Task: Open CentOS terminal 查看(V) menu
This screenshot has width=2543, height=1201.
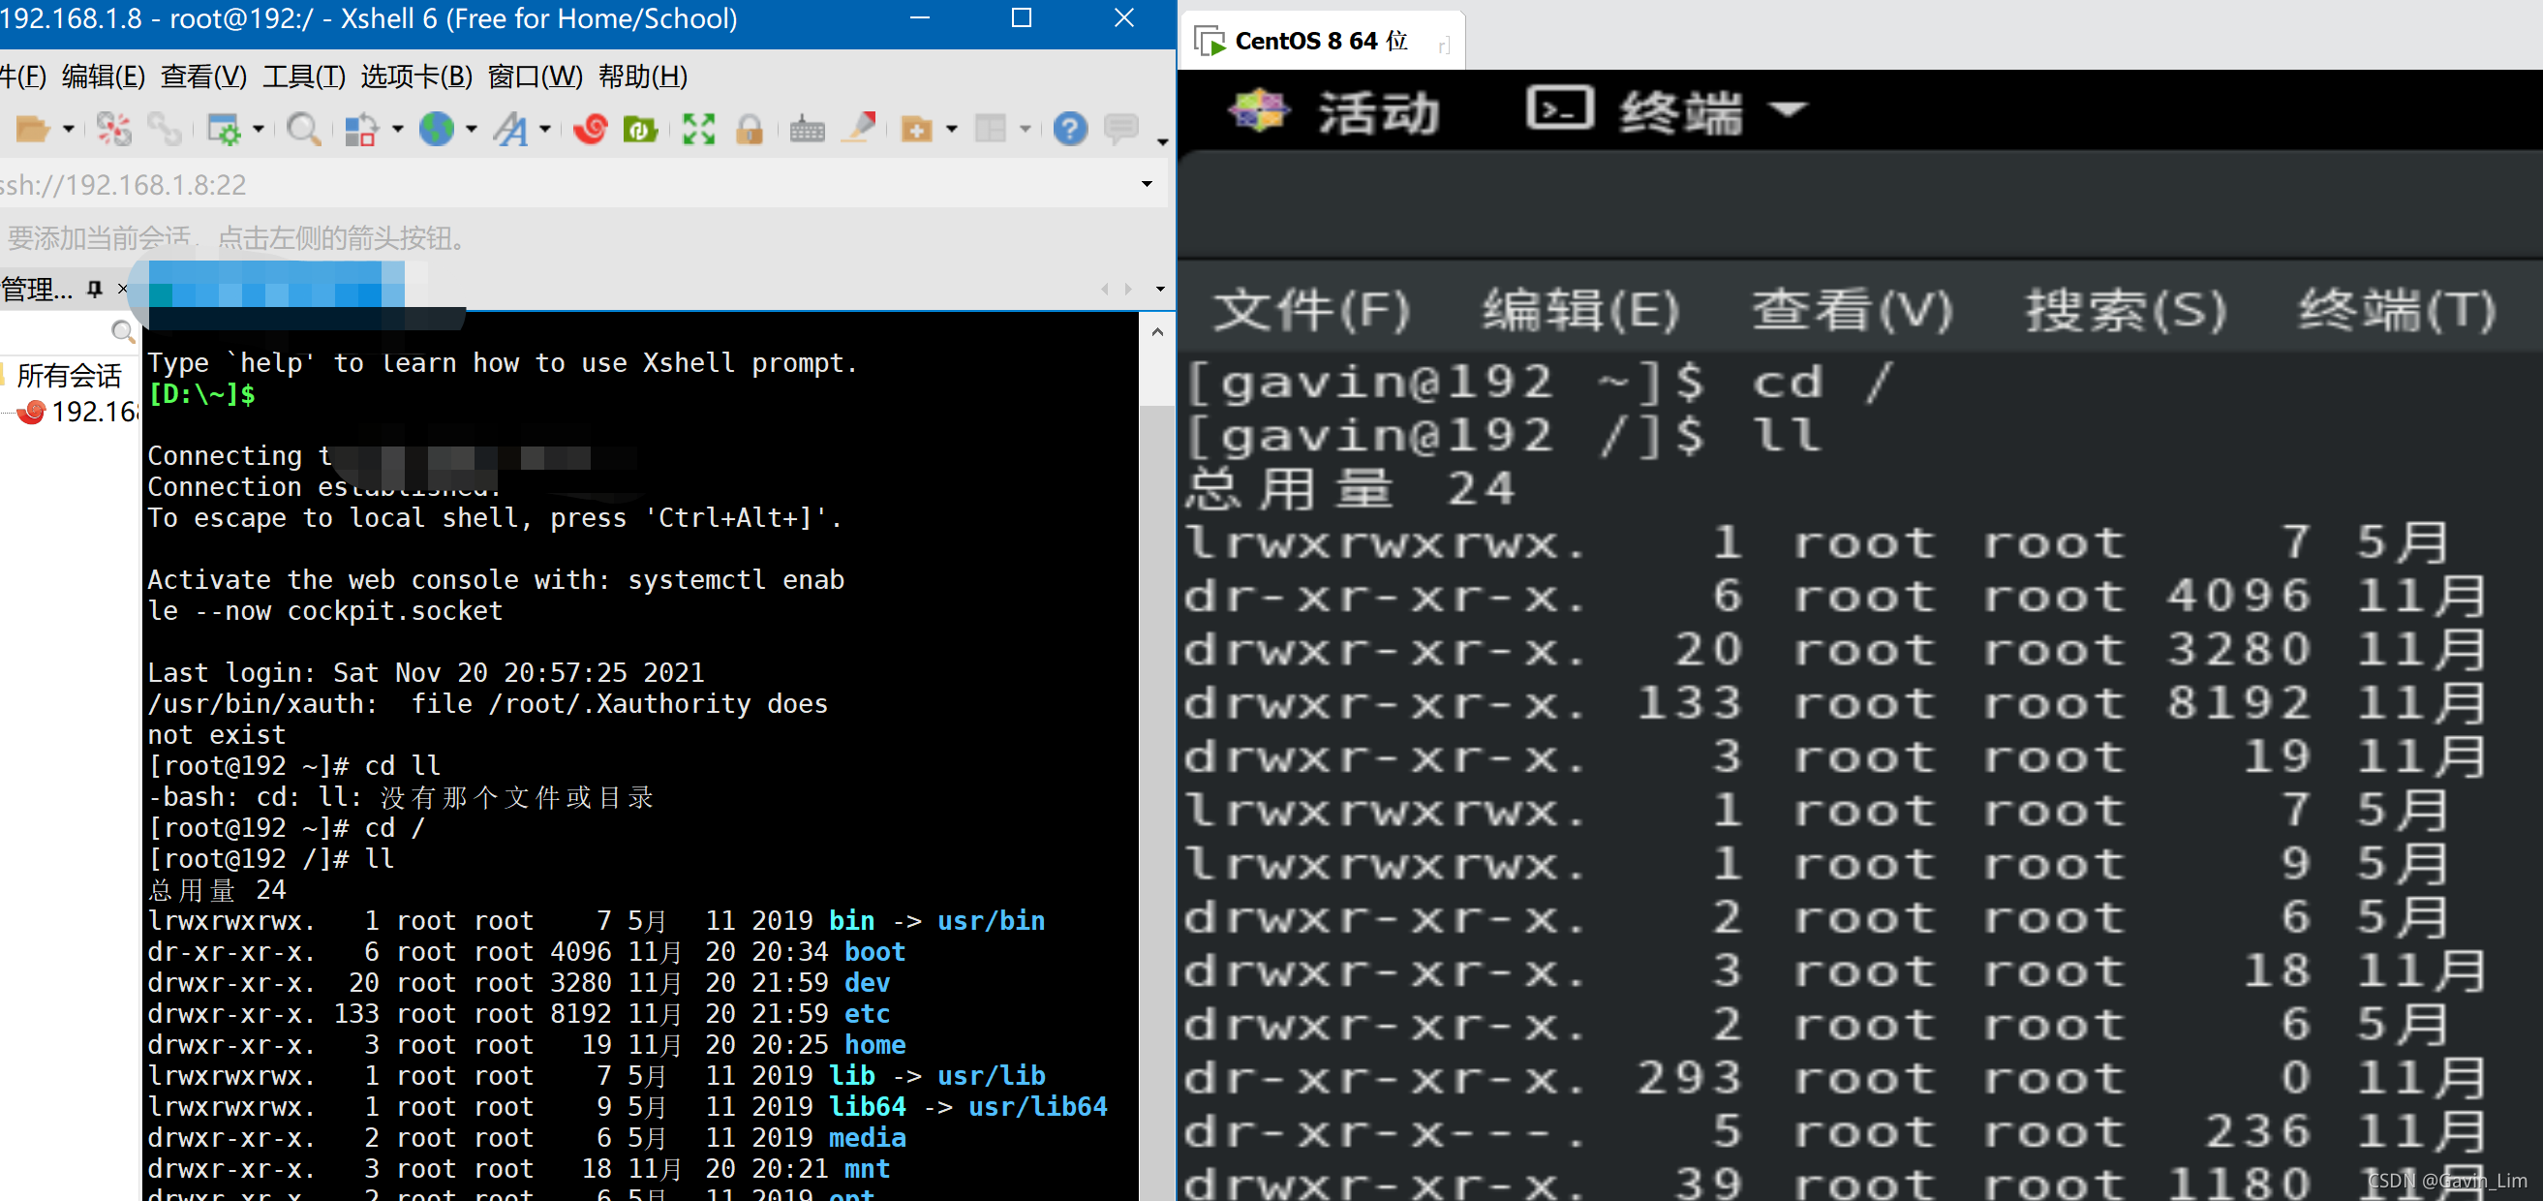Action: point(1853,310)
